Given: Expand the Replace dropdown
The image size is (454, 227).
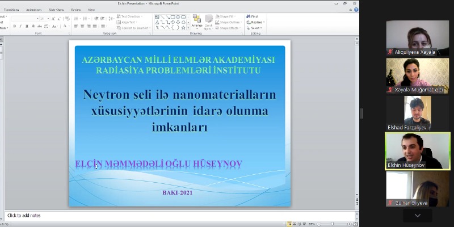Looking at the screenshot, I should 263,22.
